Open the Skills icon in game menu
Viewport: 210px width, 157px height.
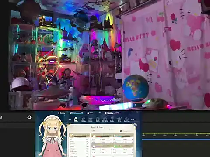[98, 119]
